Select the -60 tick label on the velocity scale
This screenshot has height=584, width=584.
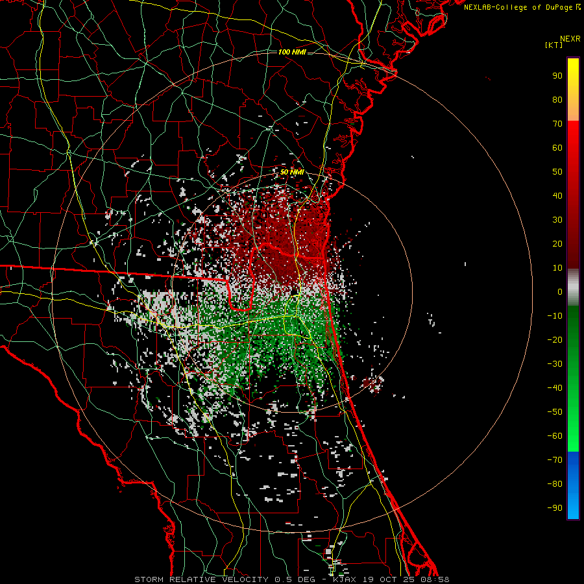(555, 436)
